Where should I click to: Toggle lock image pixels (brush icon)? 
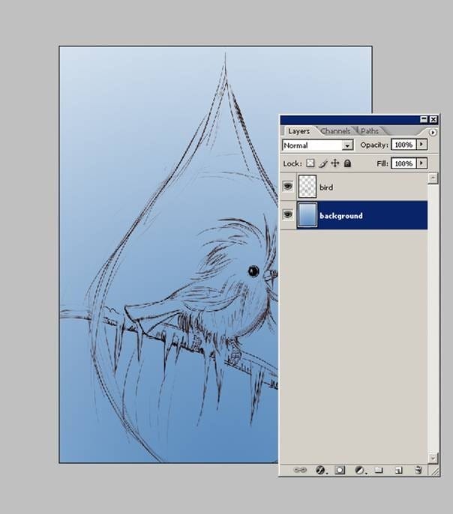[x=323, y=163]
